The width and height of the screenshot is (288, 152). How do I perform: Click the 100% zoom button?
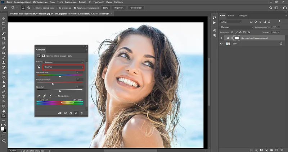tap(105, 8)
